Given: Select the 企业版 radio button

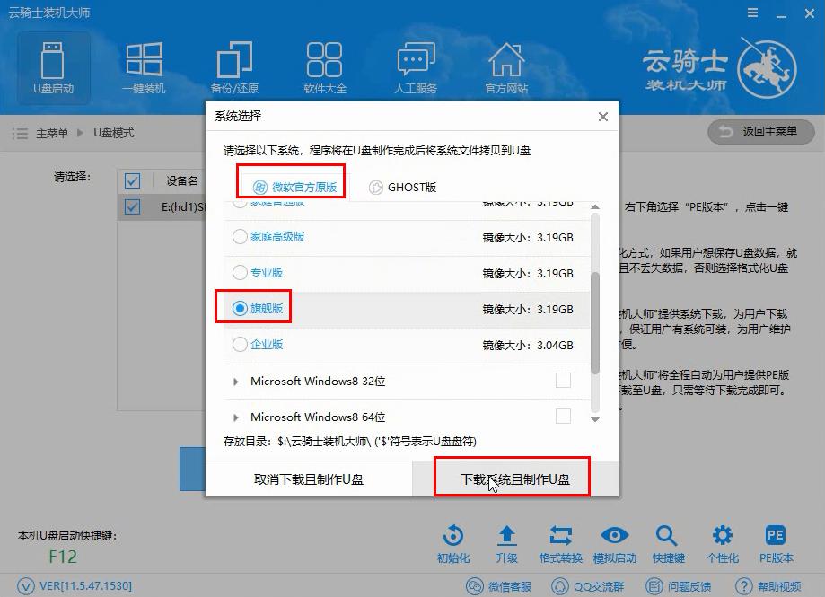Looking at the screenshot, I should tap(240, 345).
